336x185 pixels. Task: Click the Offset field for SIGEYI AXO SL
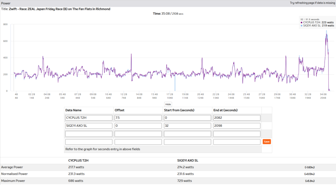[138, 126]
